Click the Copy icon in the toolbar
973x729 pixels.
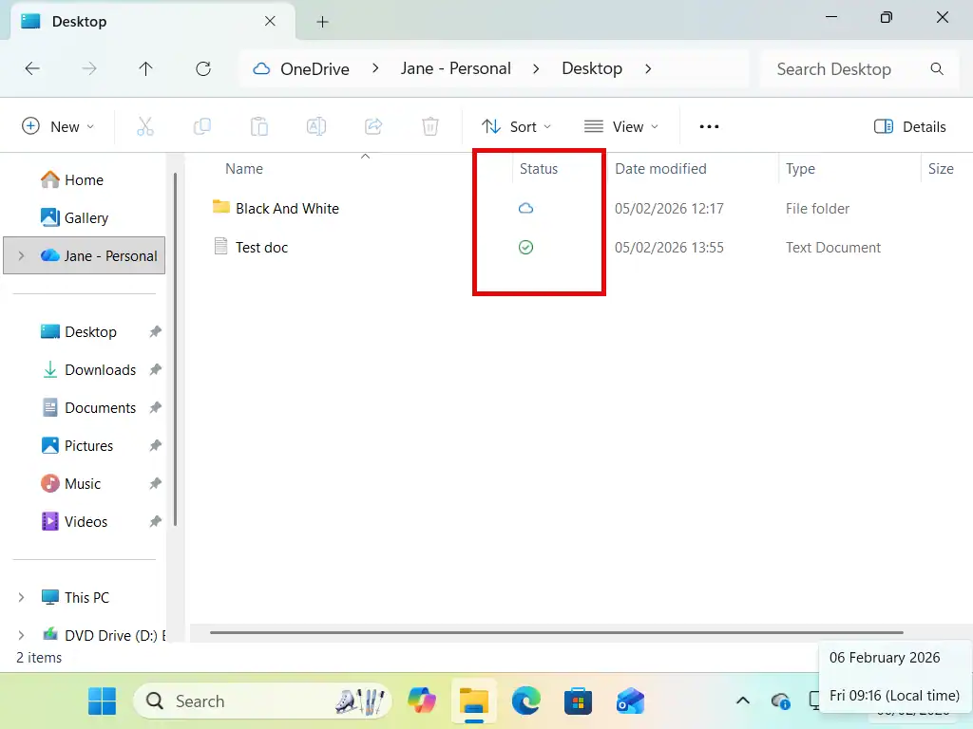(201, 125)
